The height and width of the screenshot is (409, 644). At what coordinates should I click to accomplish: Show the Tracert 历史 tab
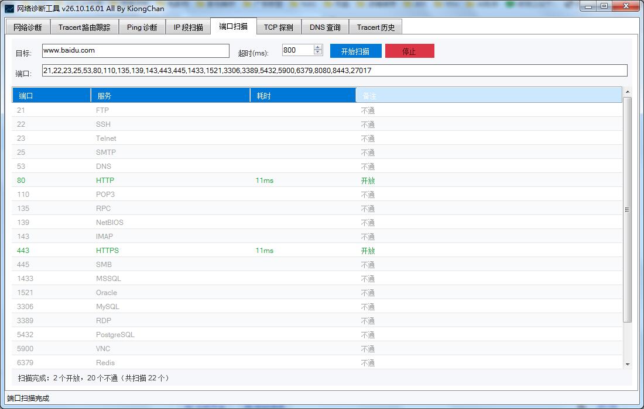(x=375, y=27)
